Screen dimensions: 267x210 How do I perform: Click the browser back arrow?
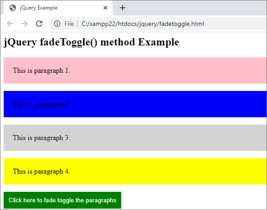10,24
